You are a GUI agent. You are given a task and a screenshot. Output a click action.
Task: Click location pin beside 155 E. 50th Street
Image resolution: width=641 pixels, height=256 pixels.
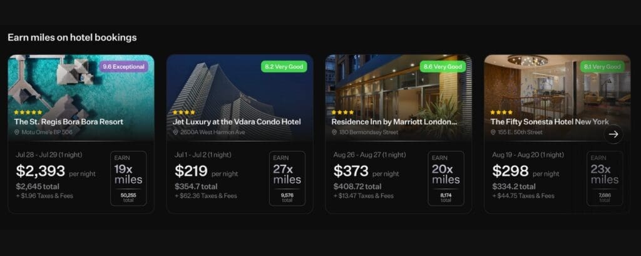(493, 132)
